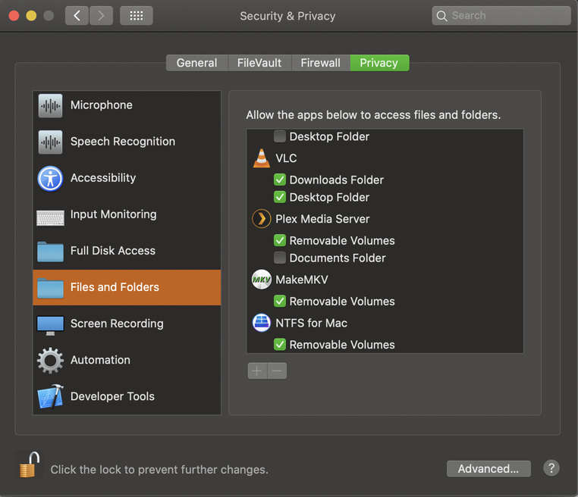Click the Plex Media Server name
578x497 pixels.
point(322,219)
